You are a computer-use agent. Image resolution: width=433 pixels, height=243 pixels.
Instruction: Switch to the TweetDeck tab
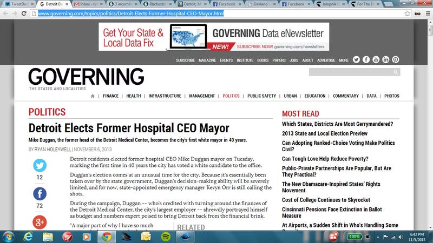pyautogui.click(x=18, y=4)
